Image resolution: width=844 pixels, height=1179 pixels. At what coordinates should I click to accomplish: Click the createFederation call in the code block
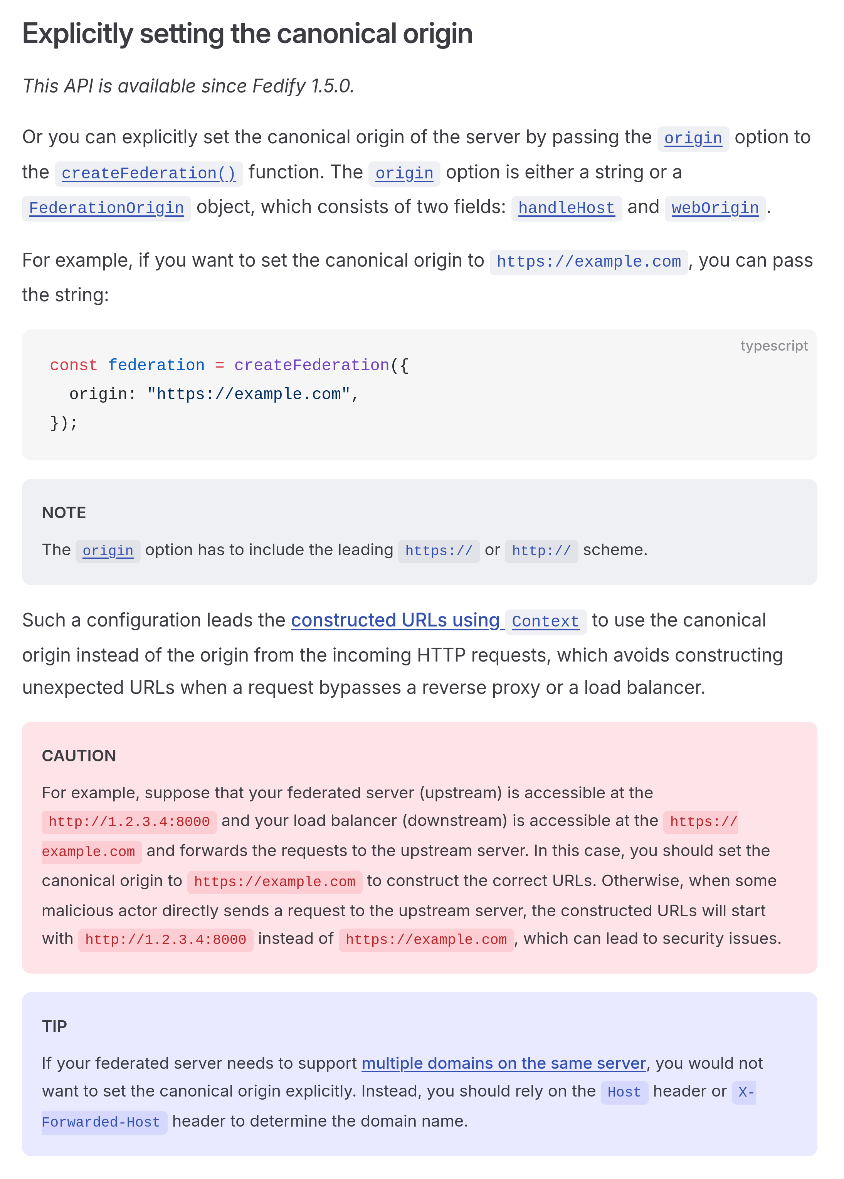click(x=311, y=365)
